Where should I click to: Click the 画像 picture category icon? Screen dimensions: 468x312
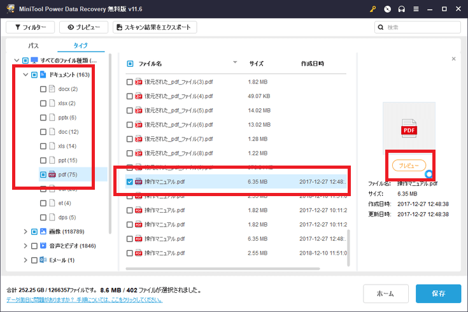point(43,231)
